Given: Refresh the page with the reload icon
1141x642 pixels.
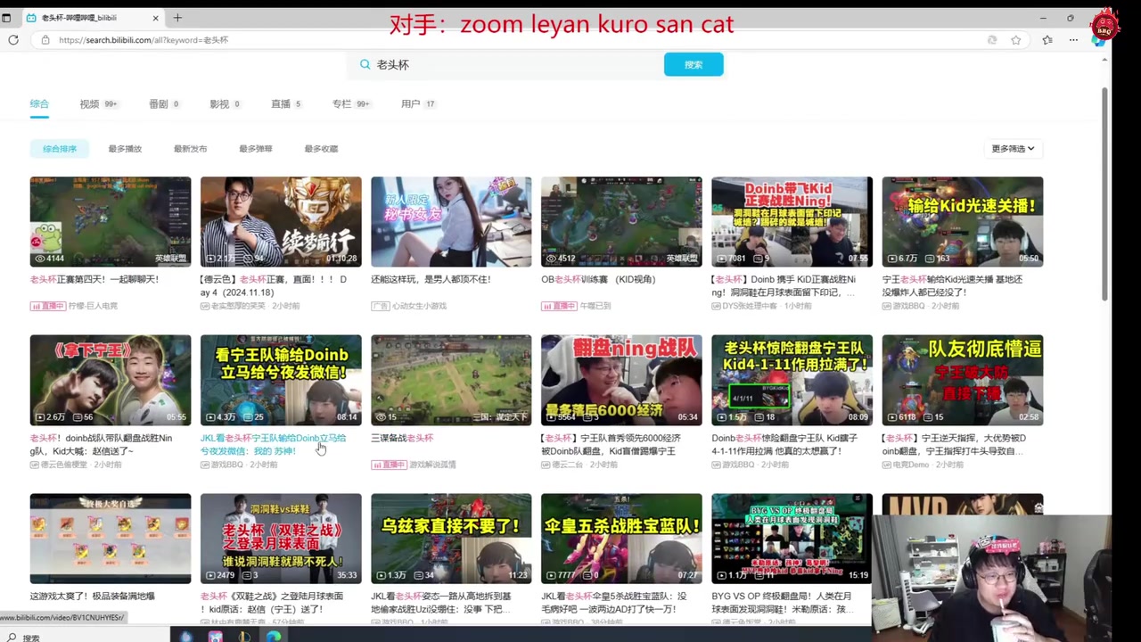Looking at the screenshot, I should 13,40.
